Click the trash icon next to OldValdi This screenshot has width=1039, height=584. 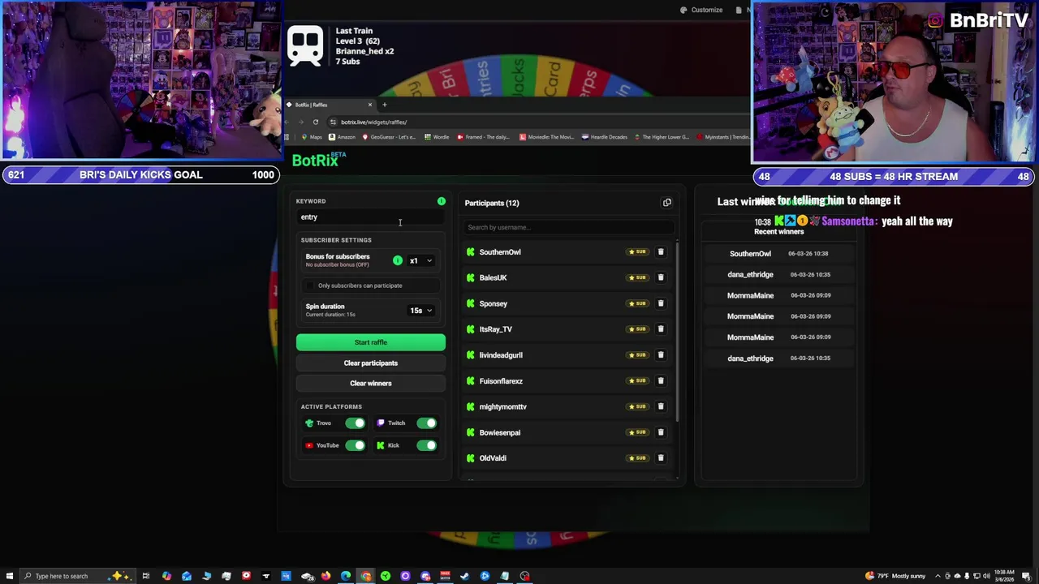(661, 457)
